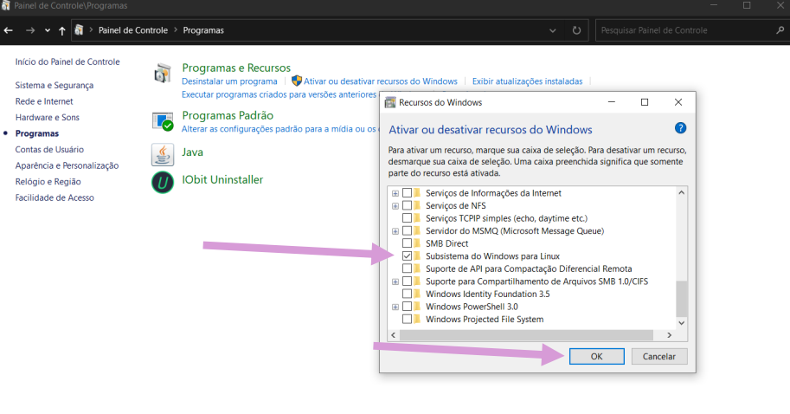The image size is (790, 414).
Task: Check Suporte de API para Compactação Diferencial box
Action: click(x=407, y=268)
